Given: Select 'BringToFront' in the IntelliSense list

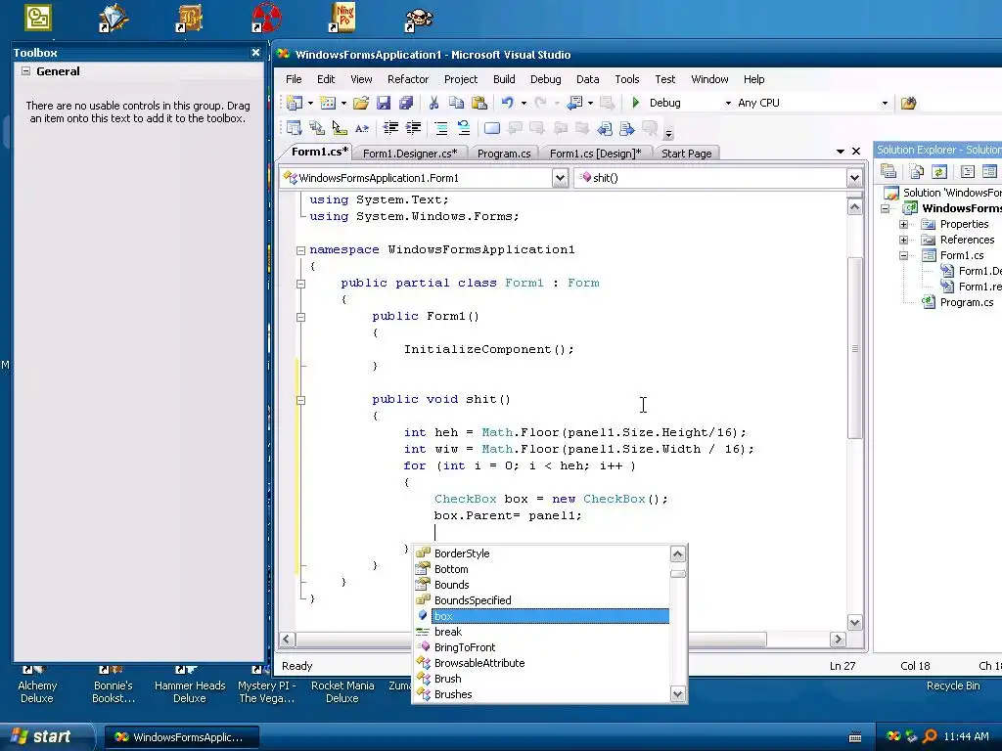Looking at the screenshot, I should click(541, 647).
